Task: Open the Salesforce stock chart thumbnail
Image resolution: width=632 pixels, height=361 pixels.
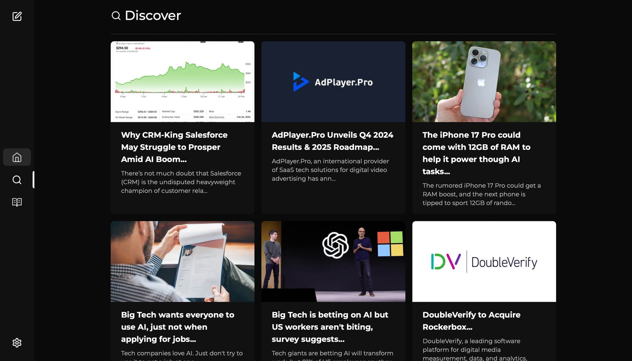Action: click(182, 82)
